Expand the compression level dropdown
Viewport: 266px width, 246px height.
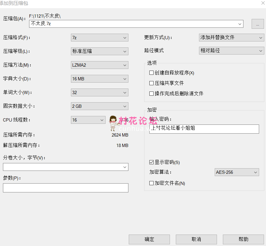point(99,51)
